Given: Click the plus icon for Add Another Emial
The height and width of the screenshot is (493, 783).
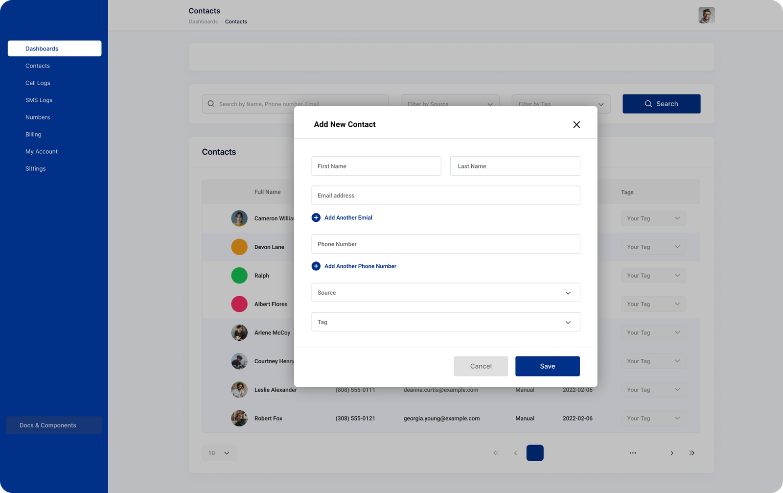Looking at the screenshot, I should (x=316, y=217).
